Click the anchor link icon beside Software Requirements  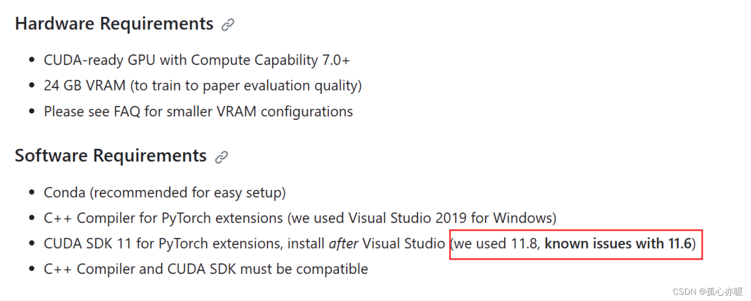[221, 157]
